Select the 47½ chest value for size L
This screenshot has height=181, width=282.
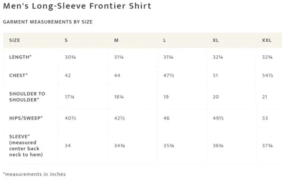(169, 75)
